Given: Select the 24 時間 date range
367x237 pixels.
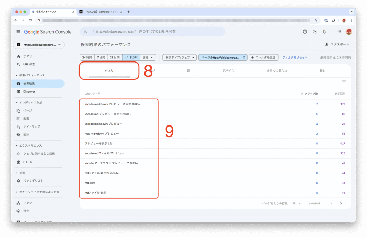Looking at the screenshot, I should [x=87, y=58].
